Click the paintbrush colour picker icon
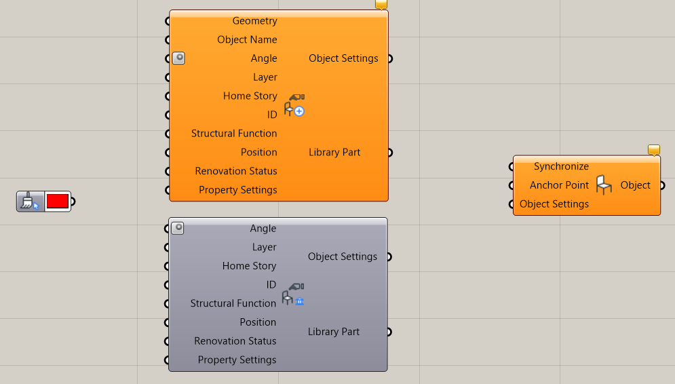This screenshot has height=384, width=675. (31, 201)
